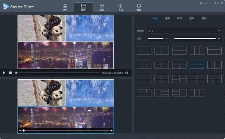Mute audio with the speaker icon

(x=127, y=73)
